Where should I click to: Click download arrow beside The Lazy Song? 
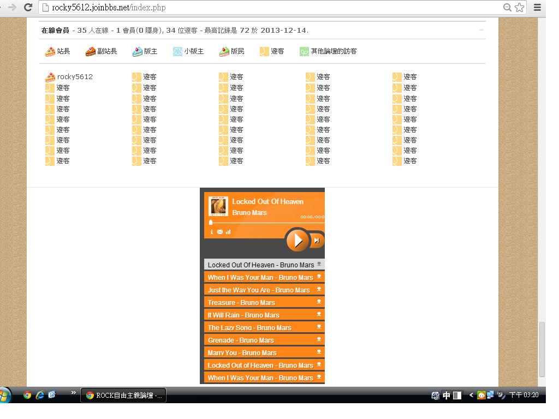coord(319,327)
